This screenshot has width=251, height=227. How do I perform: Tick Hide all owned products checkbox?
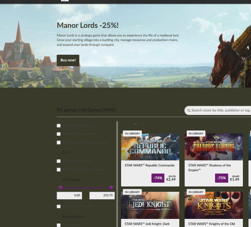[x=59, y=134]
